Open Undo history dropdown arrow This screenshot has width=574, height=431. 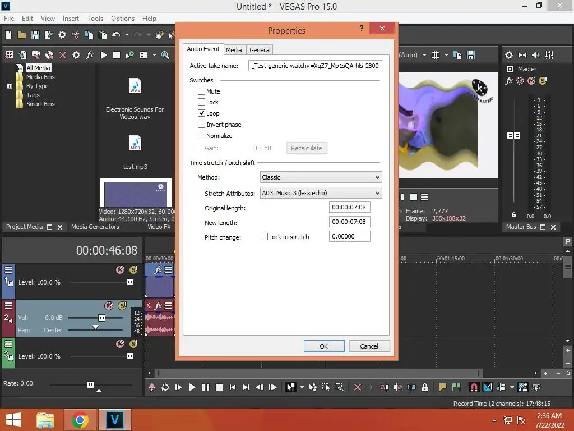coord(127,35)
